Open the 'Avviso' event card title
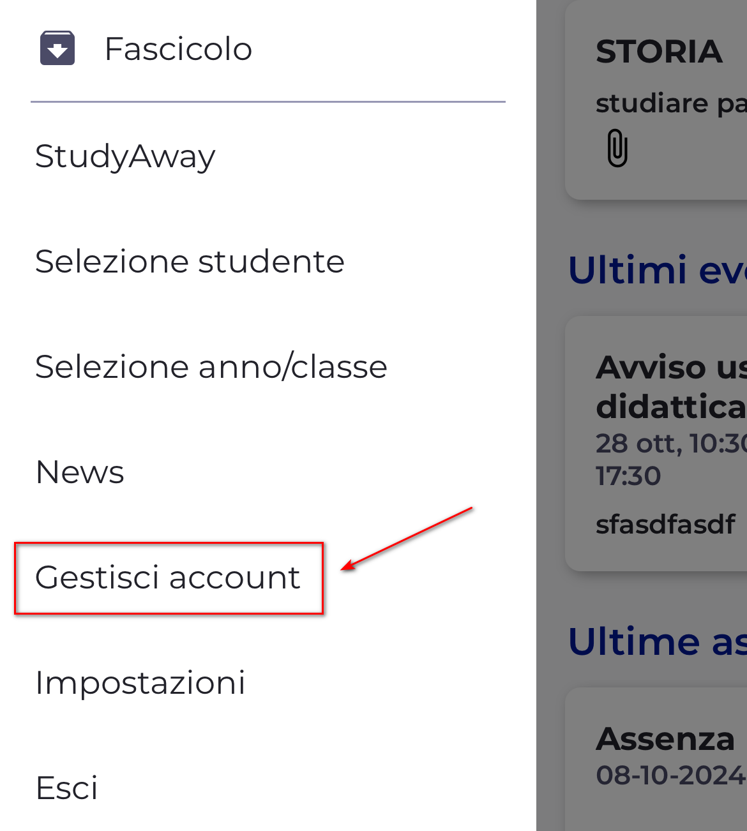 click(x=671, y=367)
